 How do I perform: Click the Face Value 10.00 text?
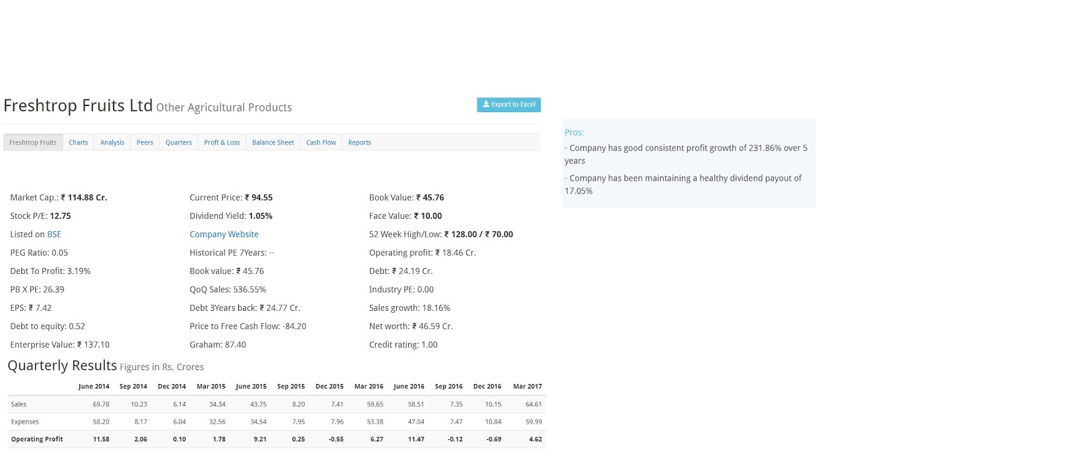[406, 216]
